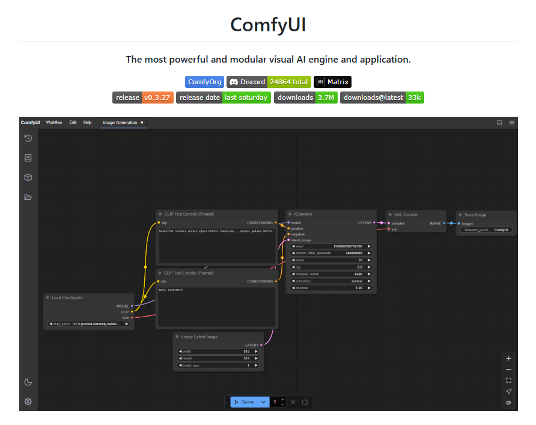This screenshot has width=536, height=425.
Task: Click KSampler model input socket
Action: click(x=288, y=223)
